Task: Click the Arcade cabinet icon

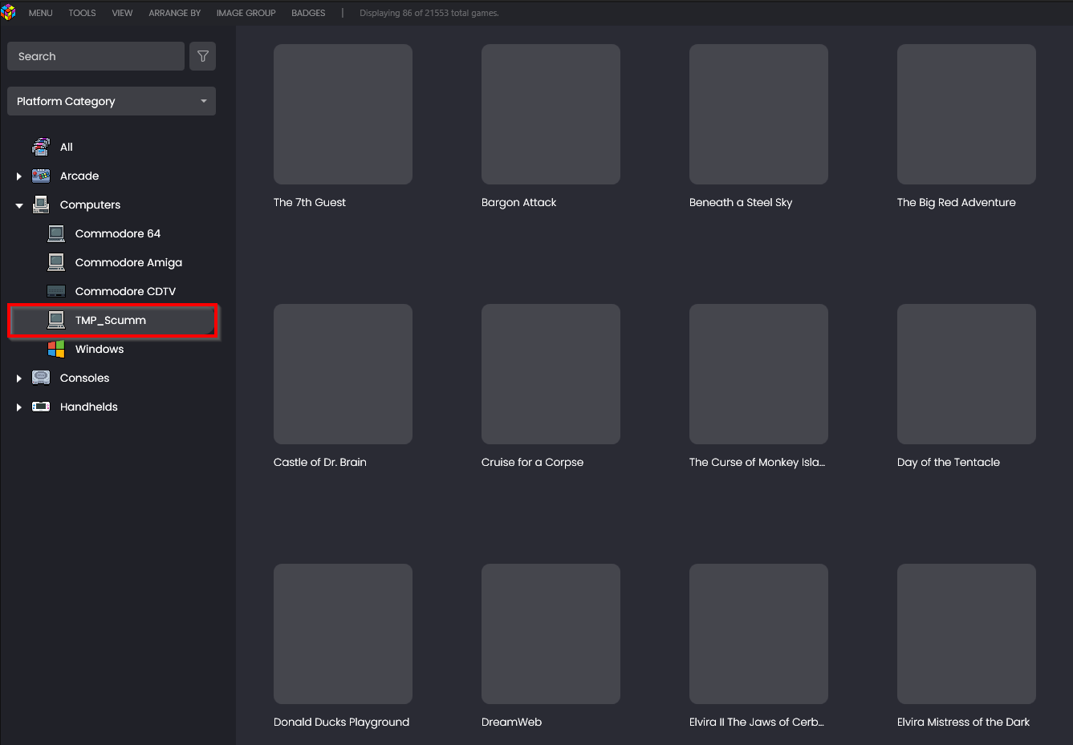Action: coord(41,176)
